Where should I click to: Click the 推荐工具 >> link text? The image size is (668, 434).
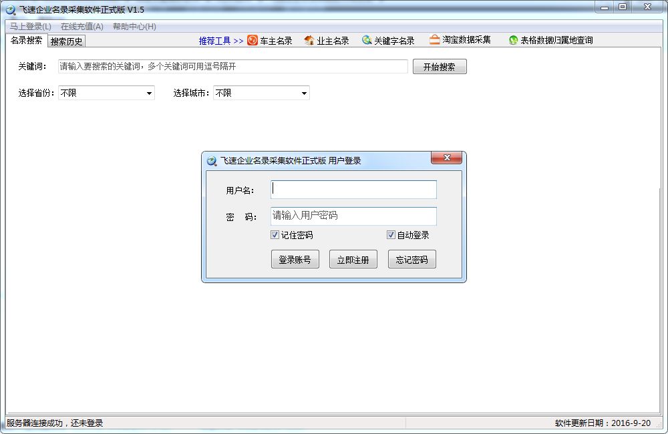pyautogui.click(x=221, y=41)
